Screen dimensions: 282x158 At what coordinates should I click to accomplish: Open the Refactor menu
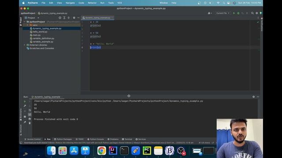coord(92,3)
